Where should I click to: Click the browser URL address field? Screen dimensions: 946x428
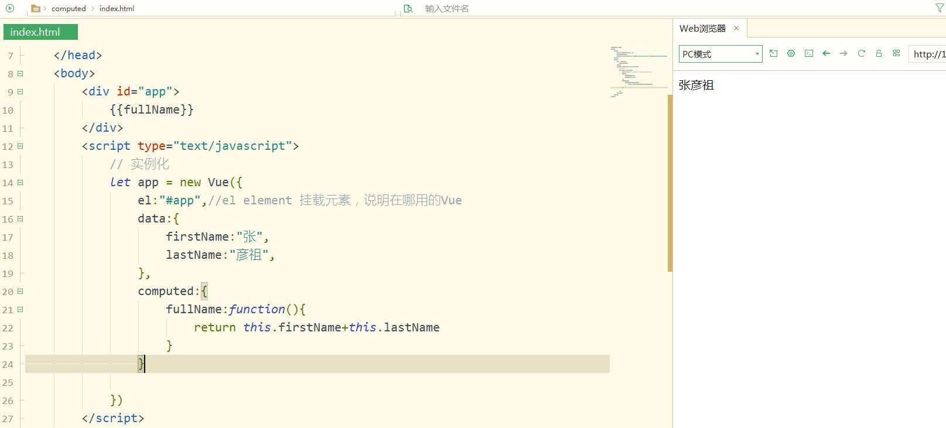point(927,54)
